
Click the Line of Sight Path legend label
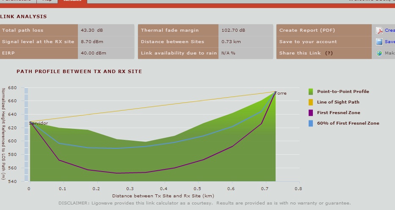(x=338, y=102)
